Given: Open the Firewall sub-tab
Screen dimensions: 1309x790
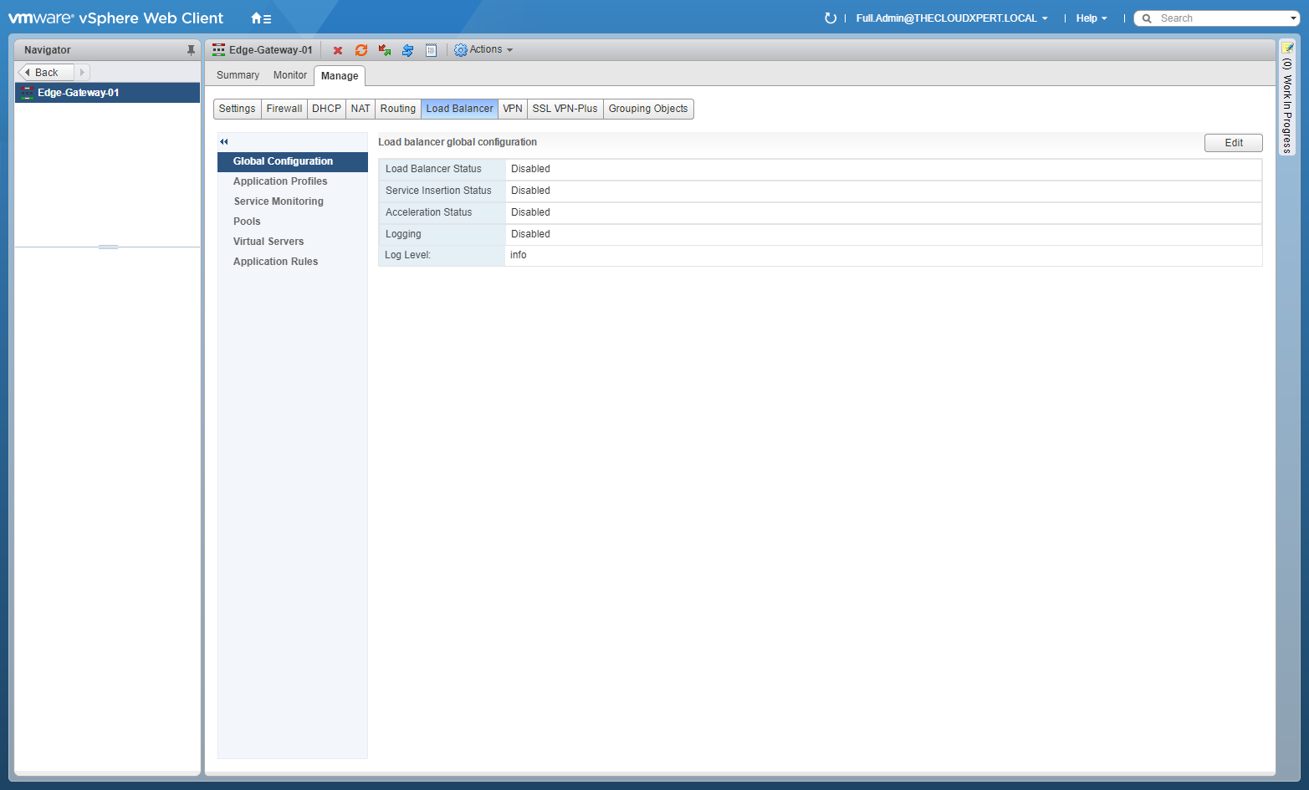Looking at the screenshot, I should [x=284, y=109].
